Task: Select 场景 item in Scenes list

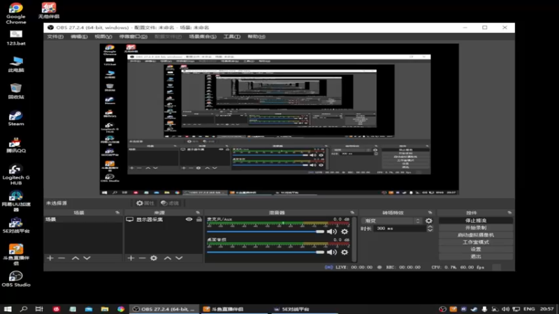Action: (82, 219)
